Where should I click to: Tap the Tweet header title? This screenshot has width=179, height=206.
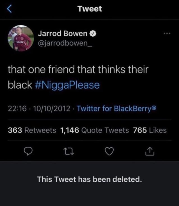[89, 9]
